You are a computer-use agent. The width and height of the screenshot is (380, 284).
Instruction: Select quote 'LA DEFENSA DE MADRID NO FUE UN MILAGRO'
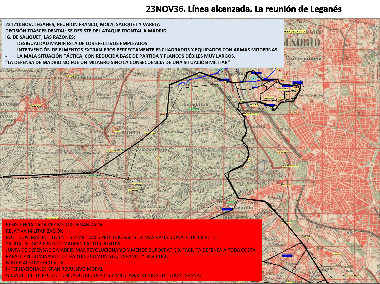[118, 63]
